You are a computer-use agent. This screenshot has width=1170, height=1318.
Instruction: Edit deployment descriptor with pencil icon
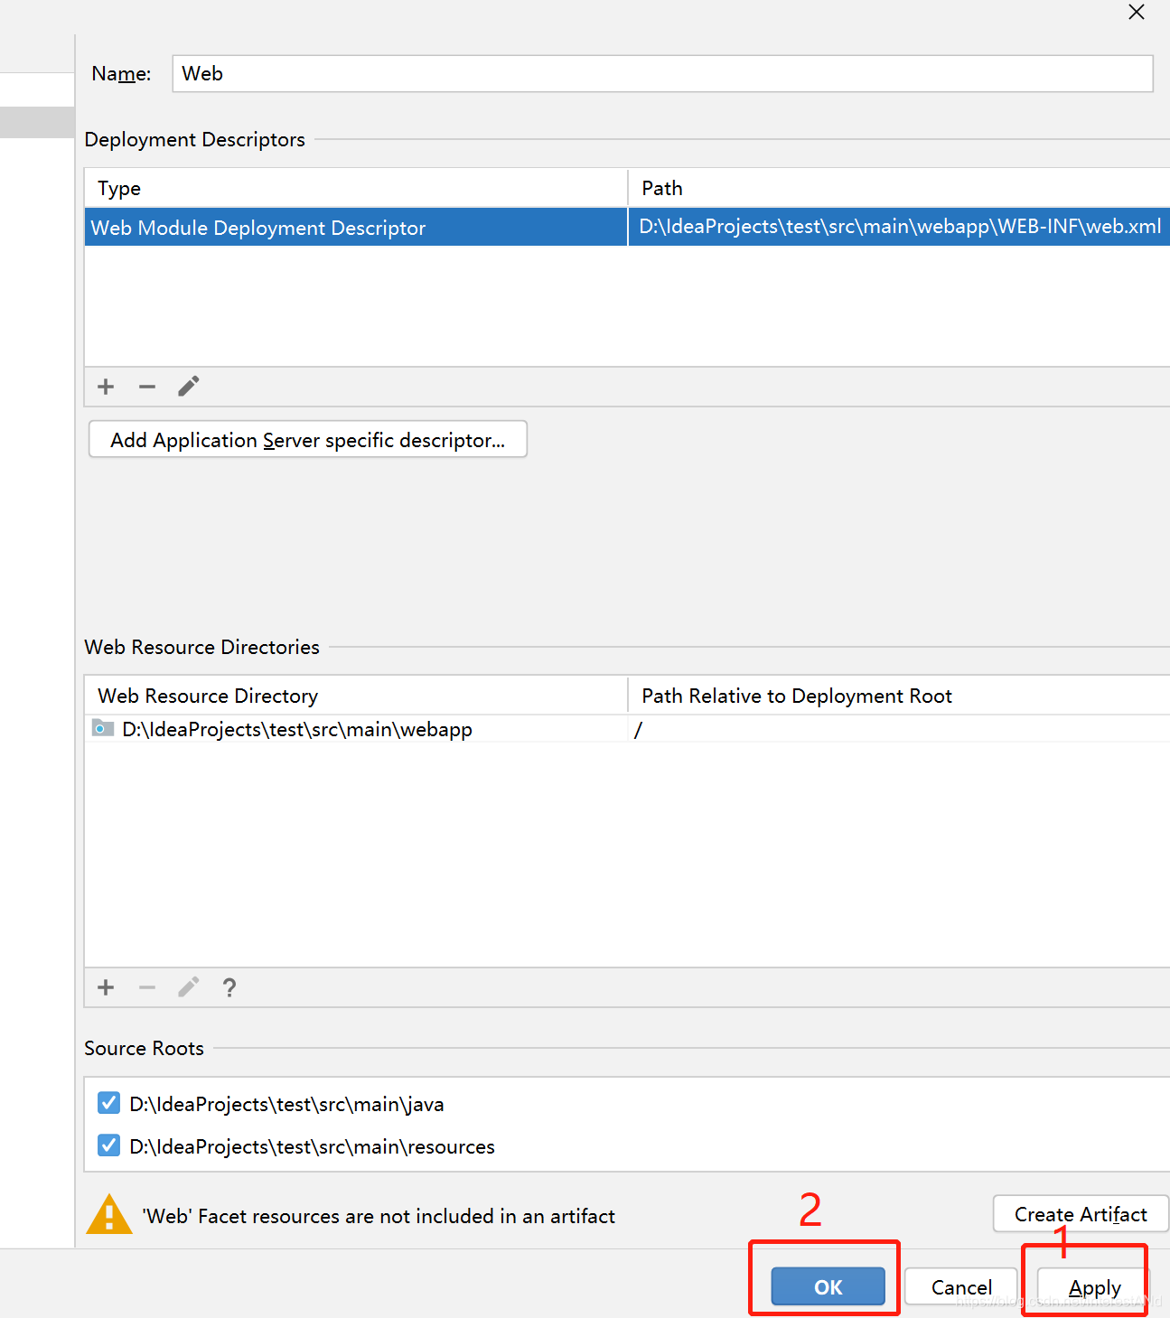[x=189, y=387]
